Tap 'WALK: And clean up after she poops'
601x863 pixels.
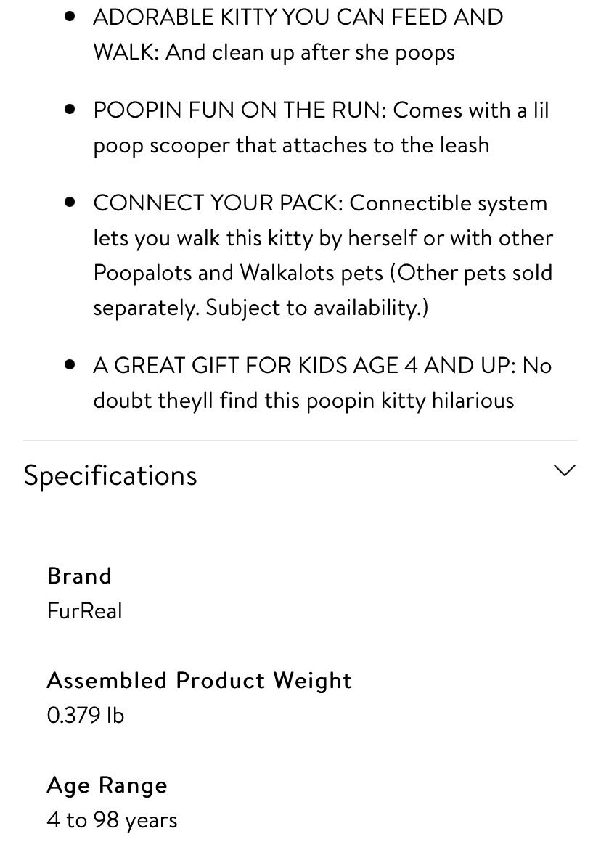point(274,53)
